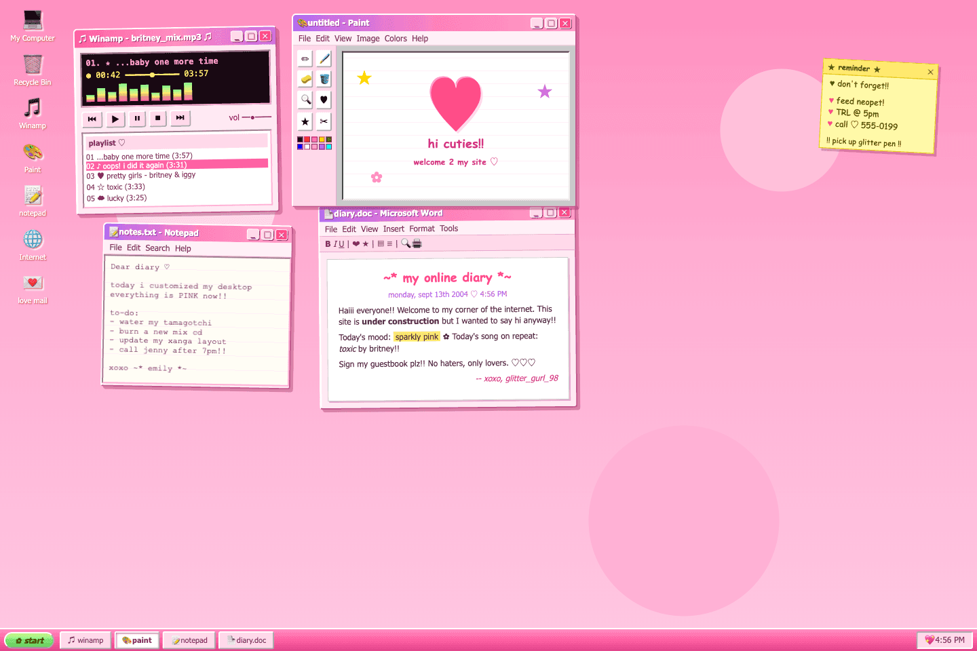Pick the cyan color swatch in Paint
The height and width of the screenshot is (651, 977).
[x=329, y=146]
